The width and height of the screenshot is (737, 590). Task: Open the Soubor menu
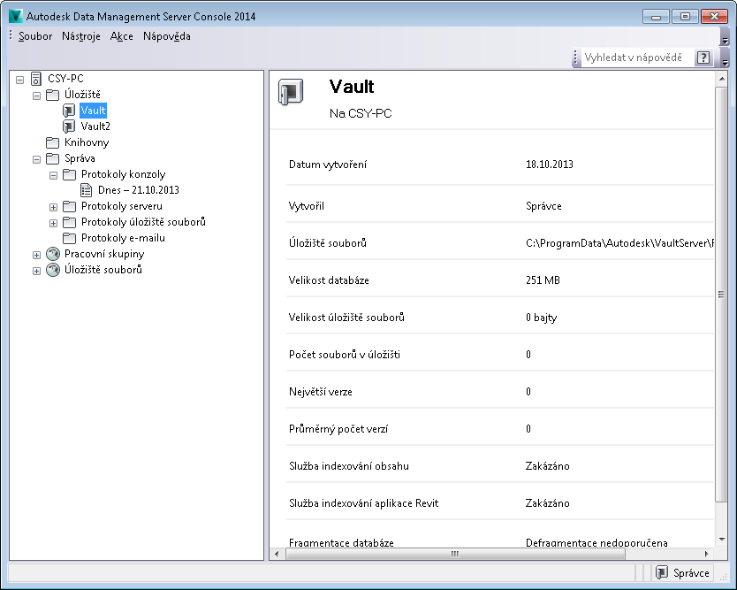[35, 36]
